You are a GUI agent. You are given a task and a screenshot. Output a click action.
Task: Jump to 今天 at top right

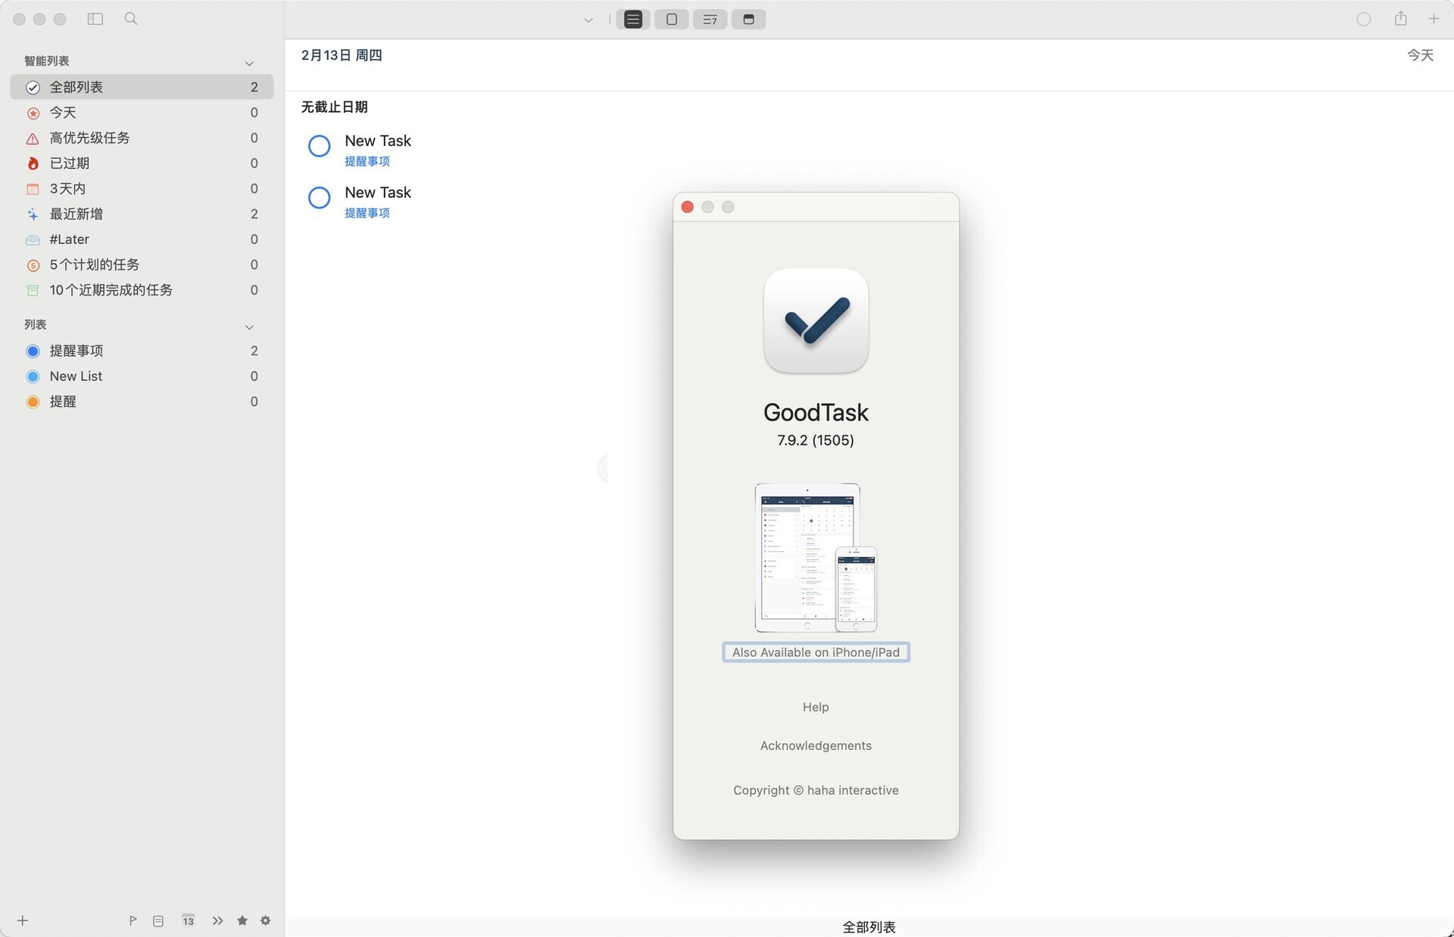pos(1420,55)
